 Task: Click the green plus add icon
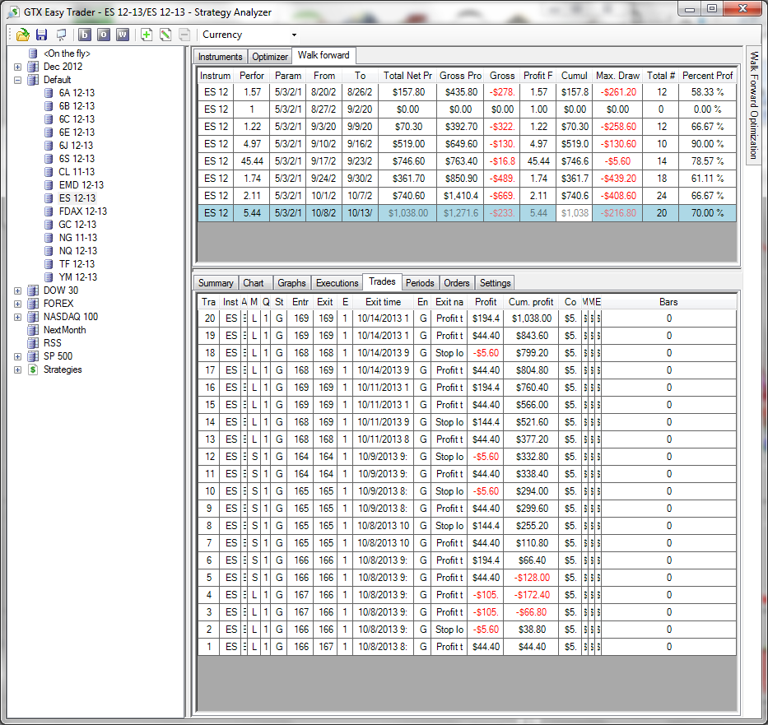tap(146, 35)
